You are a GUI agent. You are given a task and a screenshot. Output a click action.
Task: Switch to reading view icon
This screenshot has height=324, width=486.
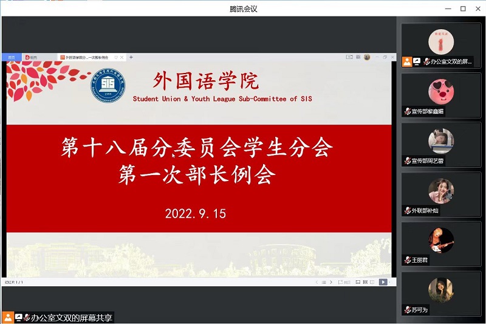[372, 282]
